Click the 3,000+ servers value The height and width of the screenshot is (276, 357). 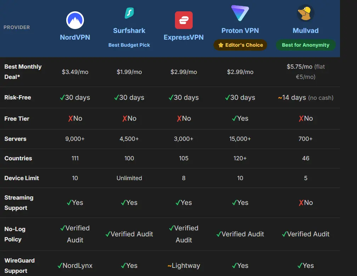[184, 139]
